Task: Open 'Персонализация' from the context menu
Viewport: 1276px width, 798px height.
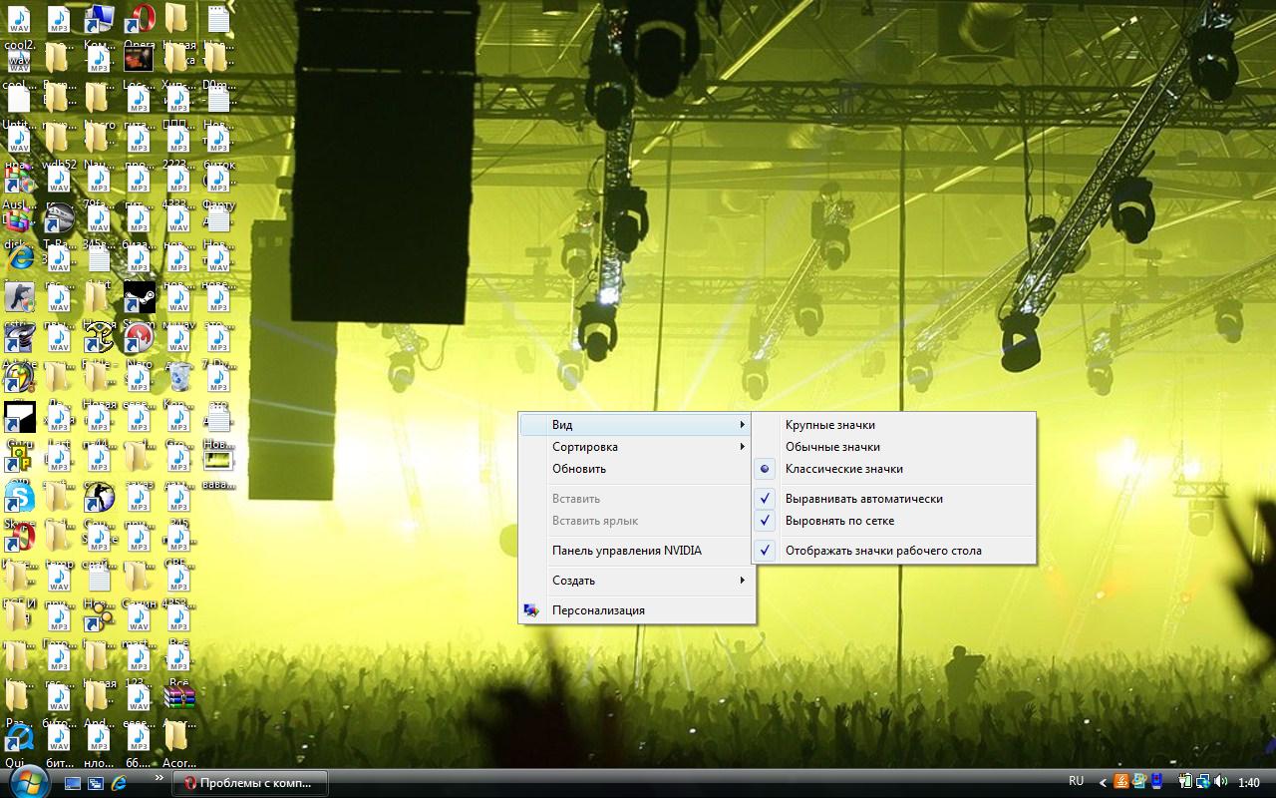Action: click(x=636, y=610)
